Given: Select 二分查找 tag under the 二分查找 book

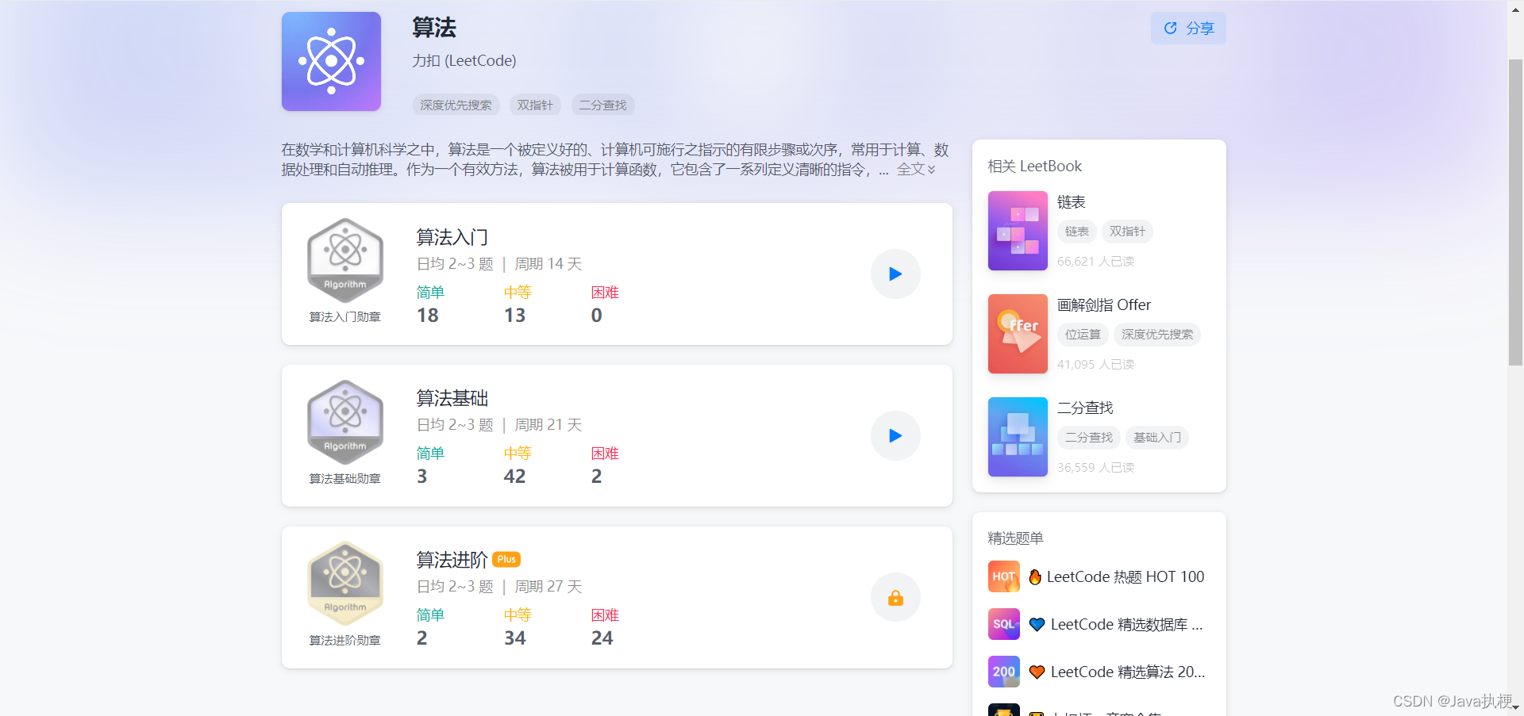Looking at the screenshot, I should 1088,438.
